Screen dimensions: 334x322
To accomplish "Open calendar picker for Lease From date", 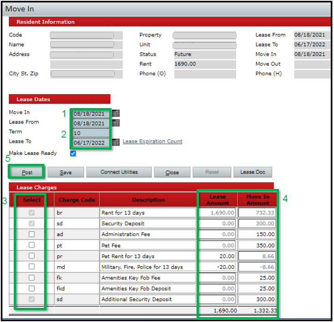I will pos(116,123).
